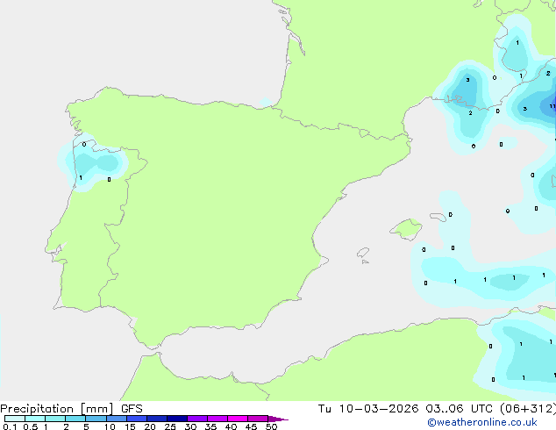This screenshot has width=556, height=430.
Task: Click the '11' precipitation value on the map
Action: pos(552,106)
